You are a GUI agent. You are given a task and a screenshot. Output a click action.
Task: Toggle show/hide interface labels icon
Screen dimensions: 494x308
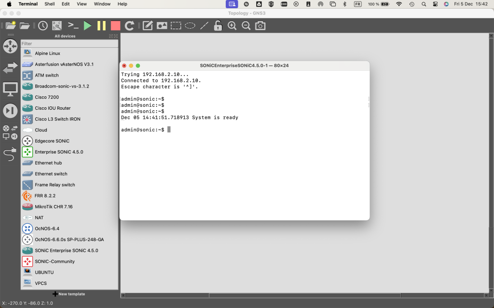coord(57,26)
